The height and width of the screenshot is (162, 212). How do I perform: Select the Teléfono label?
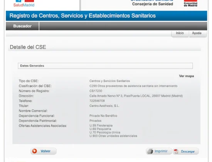coord(25,101)
